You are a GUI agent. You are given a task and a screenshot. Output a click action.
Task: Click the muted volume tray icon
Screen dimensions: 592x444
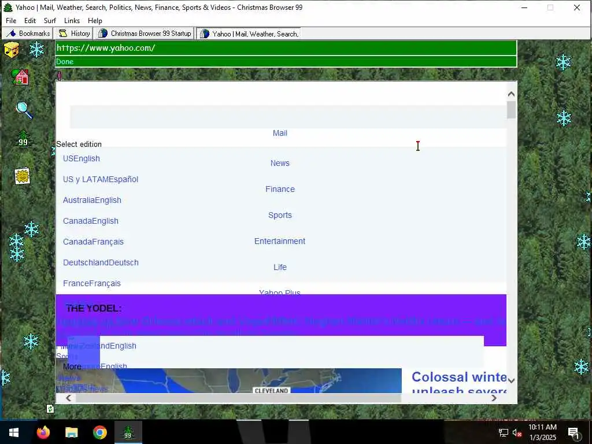pyautogui.click(x=517, y=432)
